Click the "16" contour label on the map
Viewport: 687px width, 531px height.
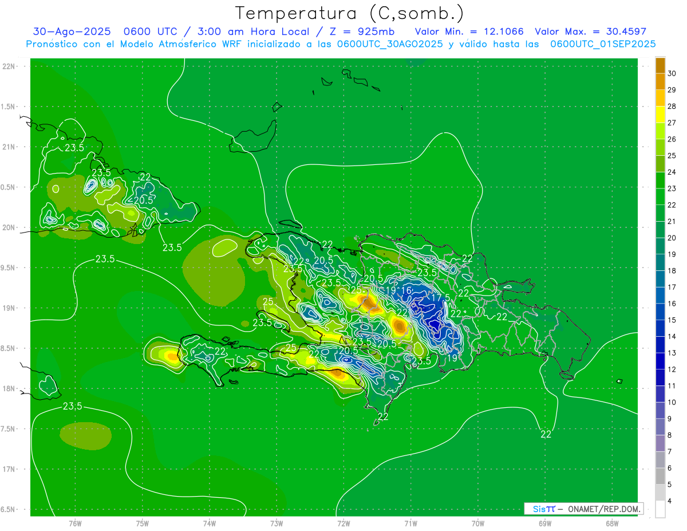(x=405, y=290)
